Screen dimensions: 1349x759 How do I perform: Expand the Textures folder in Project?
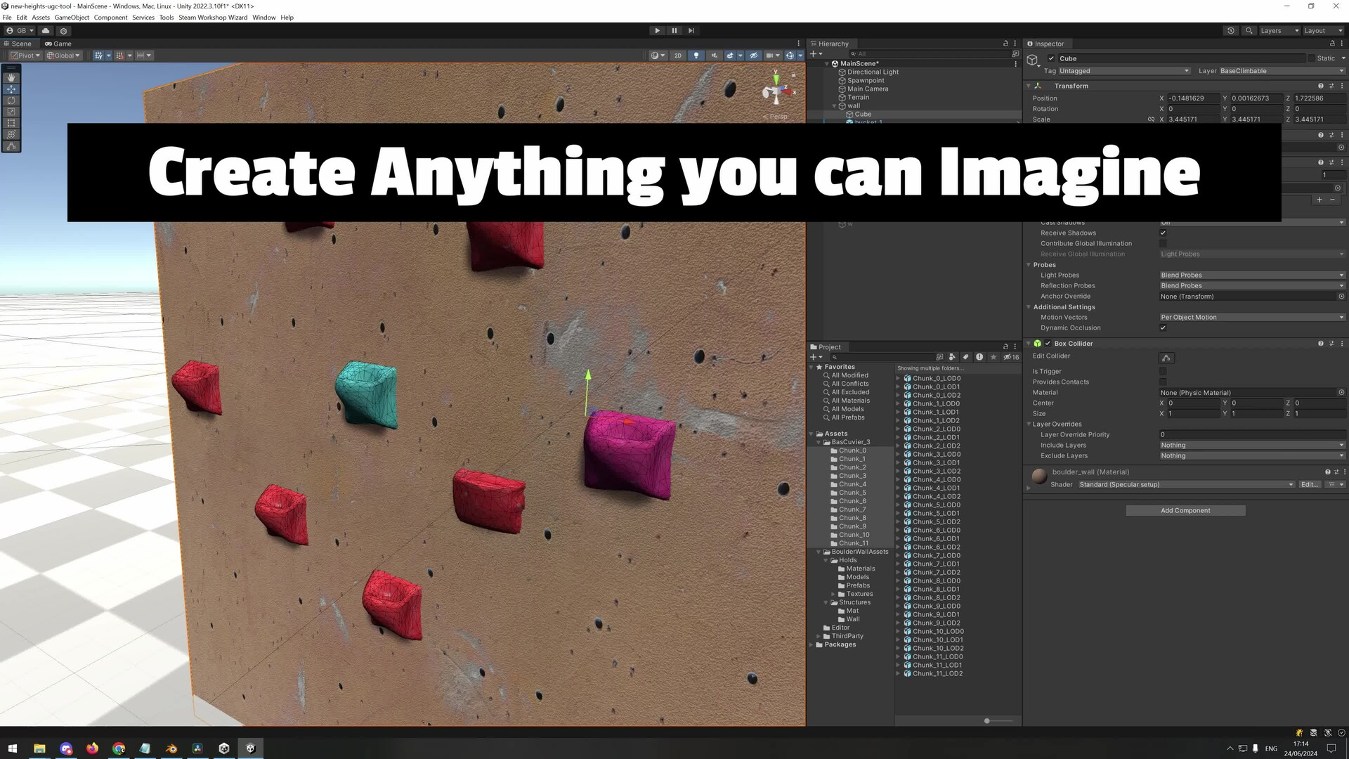pos(834,595)
